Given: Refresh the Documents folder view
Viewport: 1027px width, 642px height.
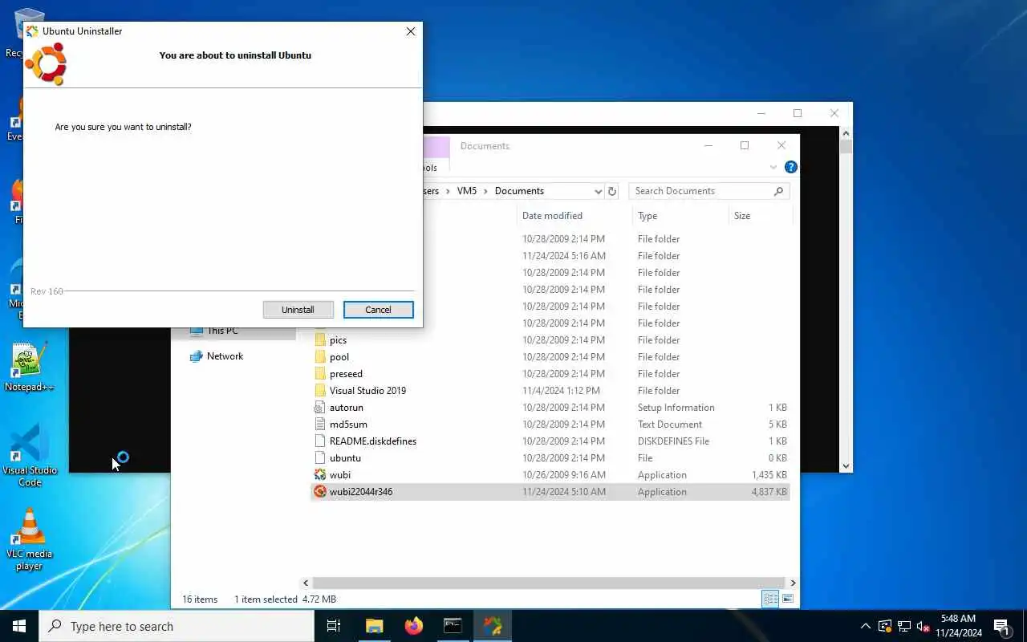Looking at the screenshot, I should 612,191.
